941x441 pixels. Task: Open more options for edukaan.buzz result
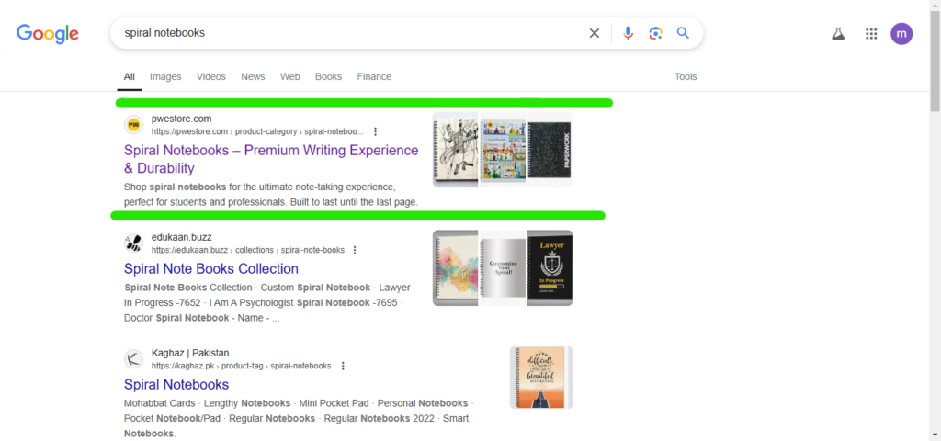[x=355, y=250]
